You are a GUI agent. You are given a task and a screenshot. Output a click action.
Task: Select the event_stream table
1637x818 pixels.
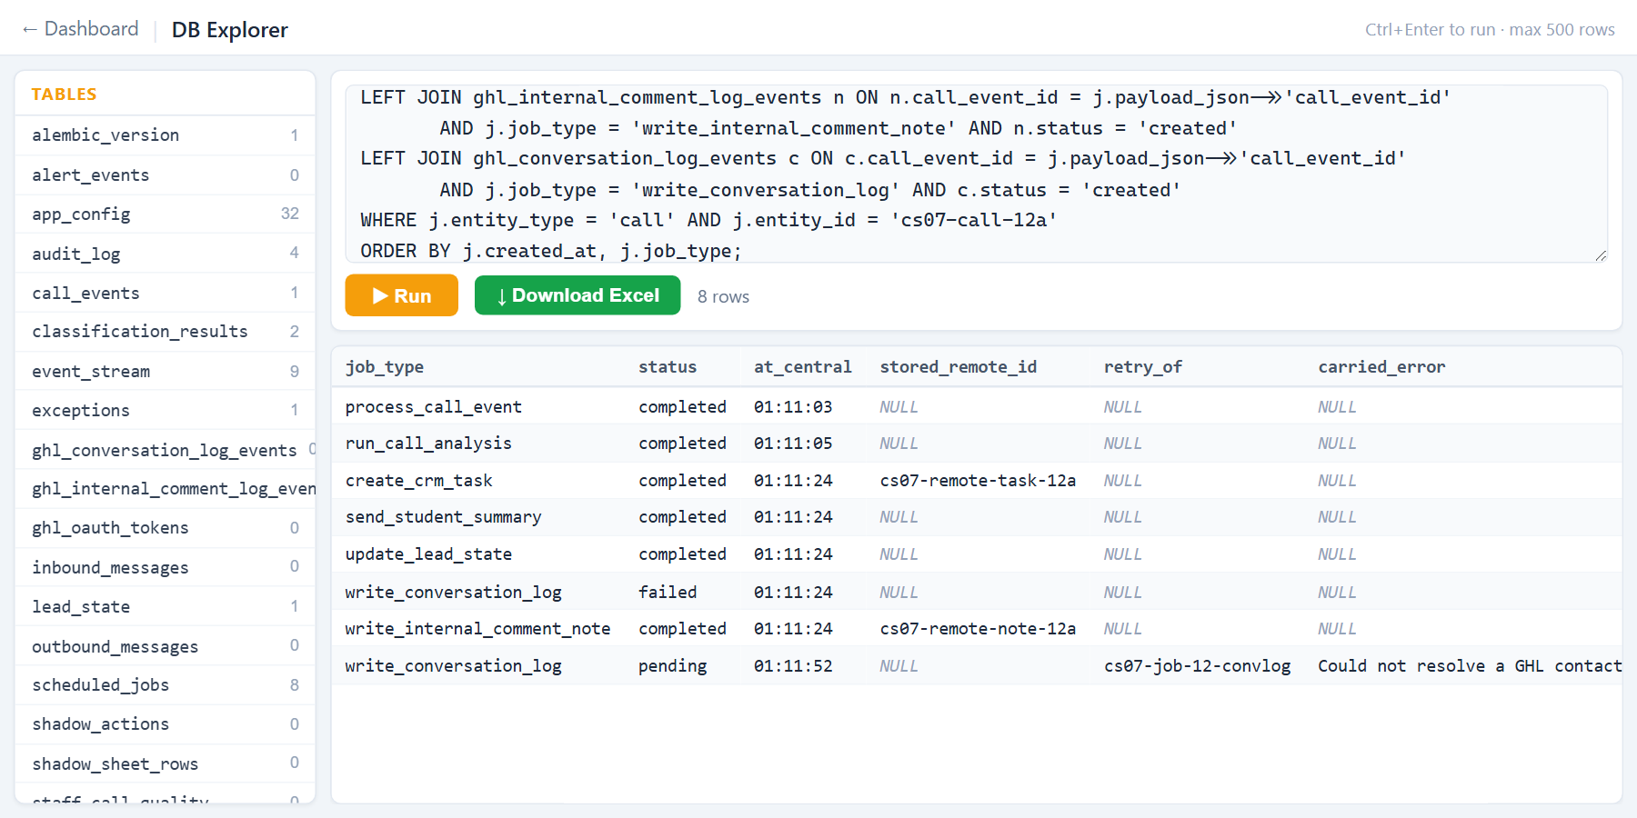(166, 371)
